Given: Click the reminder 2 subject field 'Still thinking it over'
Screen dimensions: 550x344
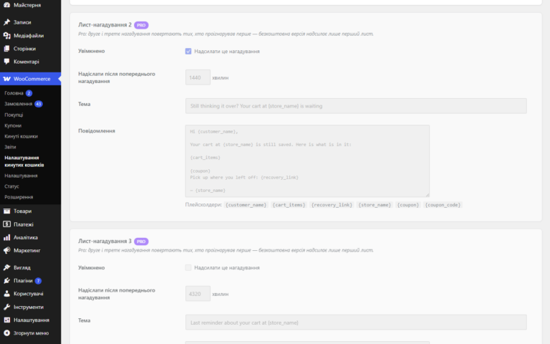Looking at the screenshot, I should (x=356, y=106).
